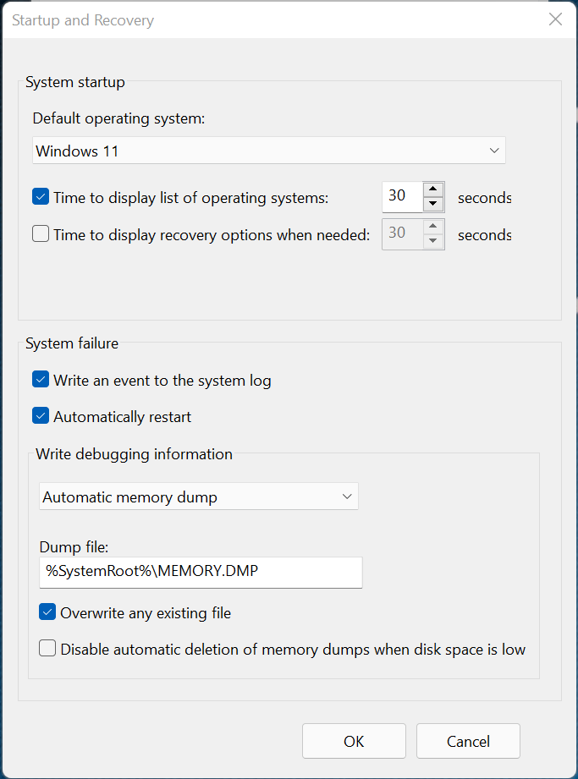Toggle Write an event to the system log
This screenshot has width=578, height=779.
click(x=41, y=380)
